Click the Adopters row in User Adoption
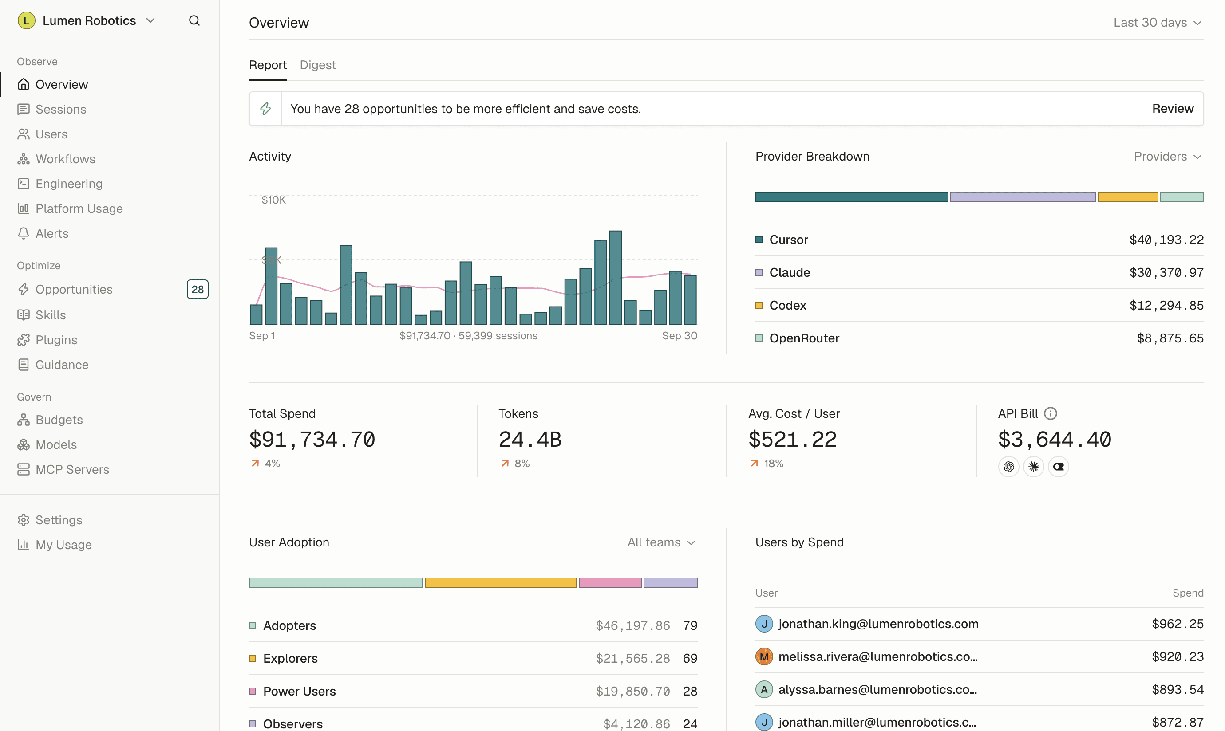This screenshot has height=731, width=1225. click(473, 625)
